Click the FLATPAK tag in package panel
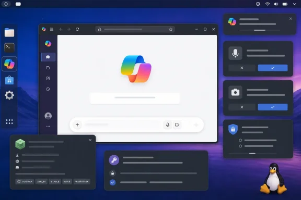 coord(25,181)
